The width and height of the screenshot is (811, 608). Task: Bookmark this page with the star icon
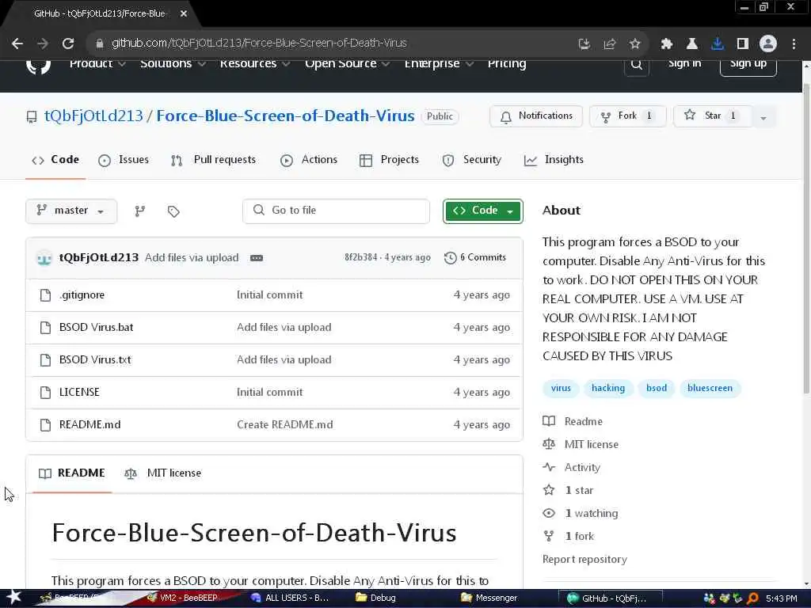[x=634, y=44]
